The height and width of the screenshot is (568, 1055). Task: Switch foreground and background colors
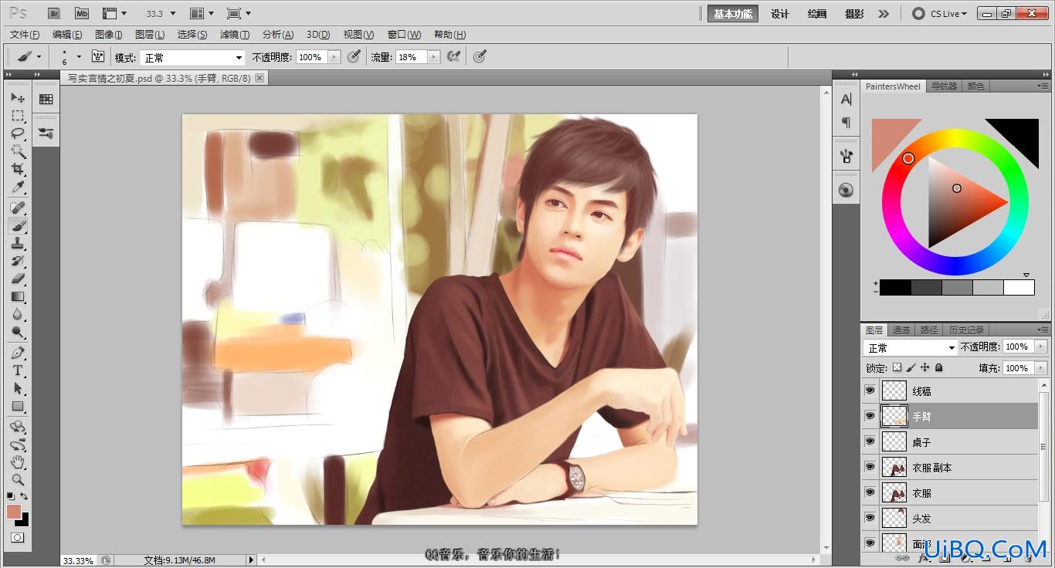(x=25, y=496)
